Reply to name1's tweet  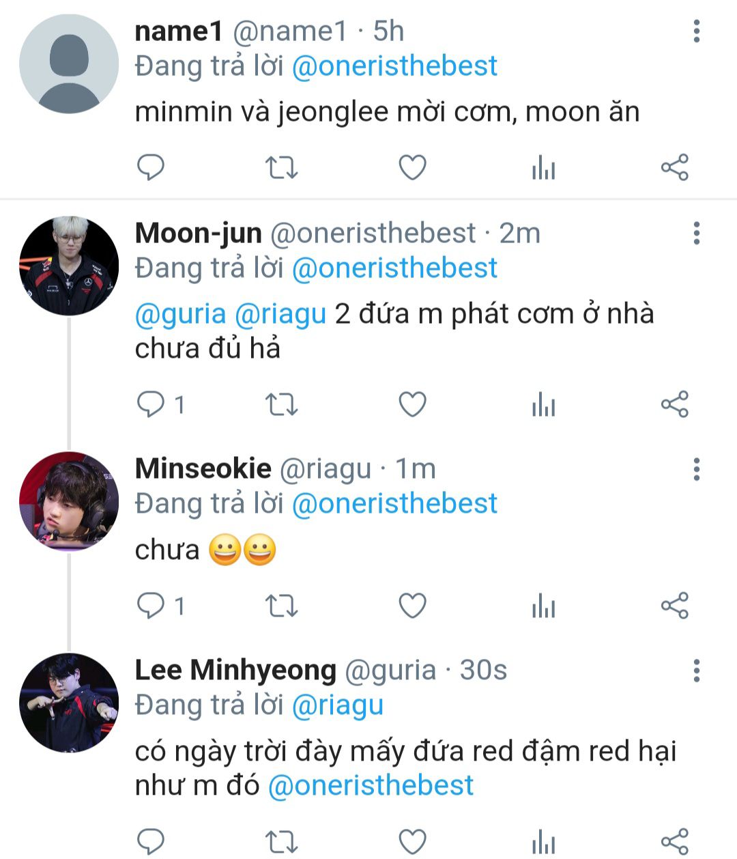151,167
